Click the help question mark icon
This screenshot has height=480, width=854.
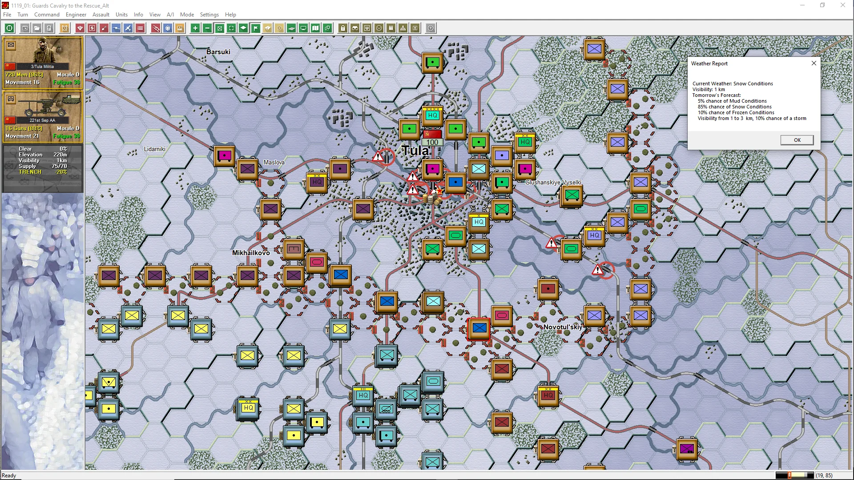431,28
